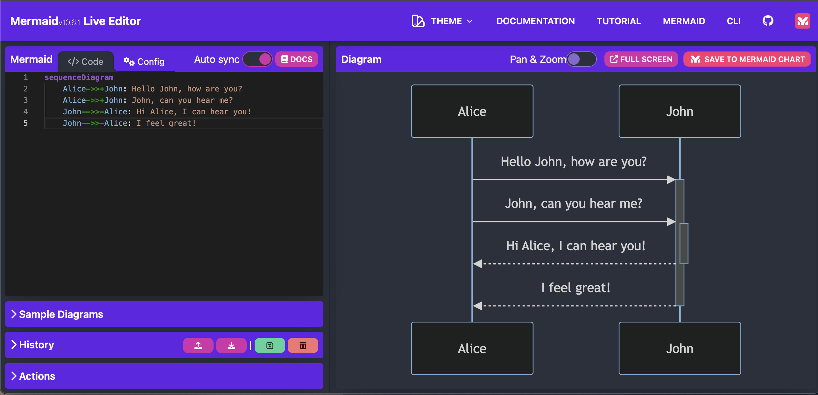Open the DOCUMENTATION link

tap(535, 21)
